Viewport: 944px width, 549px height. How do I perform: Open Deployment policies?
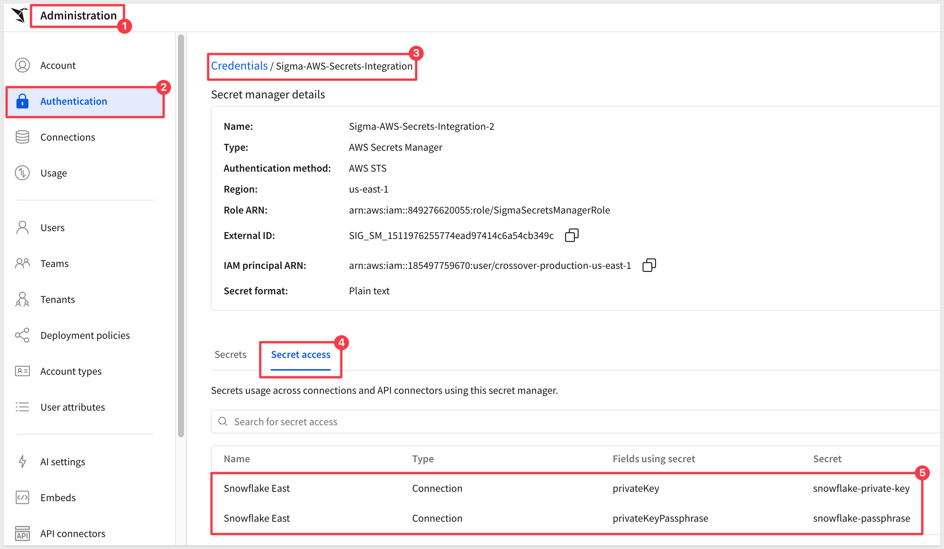click(x=85, y=335)
